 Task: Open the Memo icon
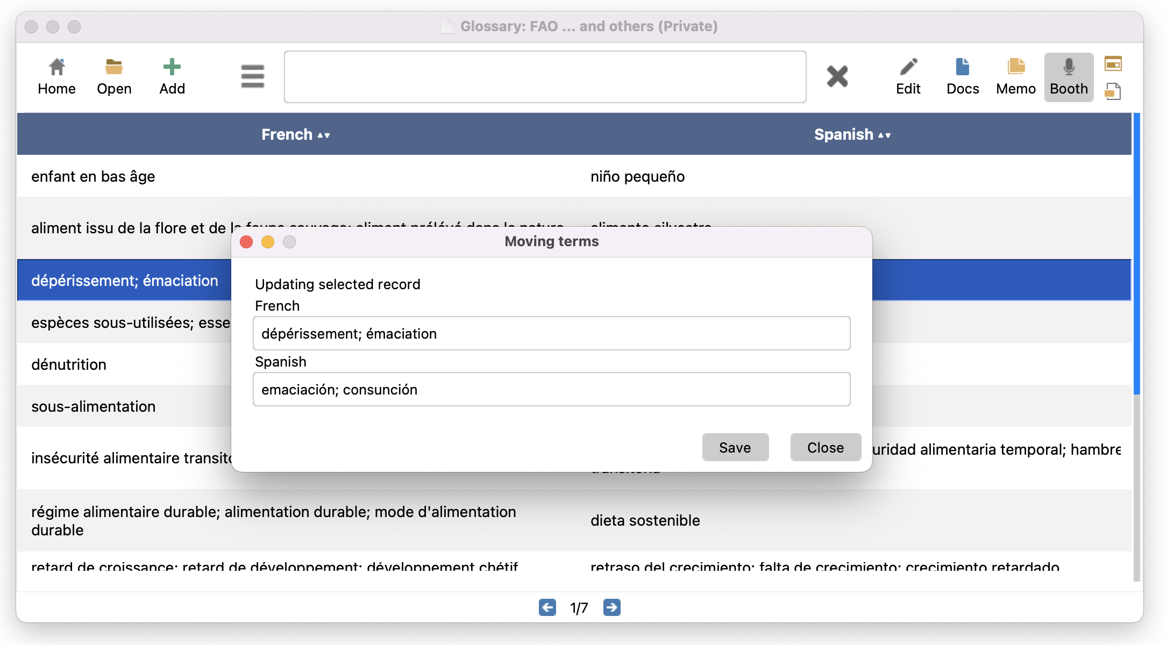click(x=1015, y=76)
